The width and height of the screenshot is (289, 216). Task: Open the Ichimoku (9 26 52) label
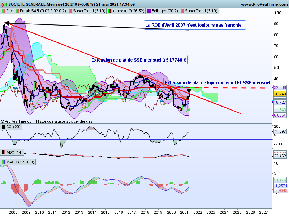coord(126,11)
